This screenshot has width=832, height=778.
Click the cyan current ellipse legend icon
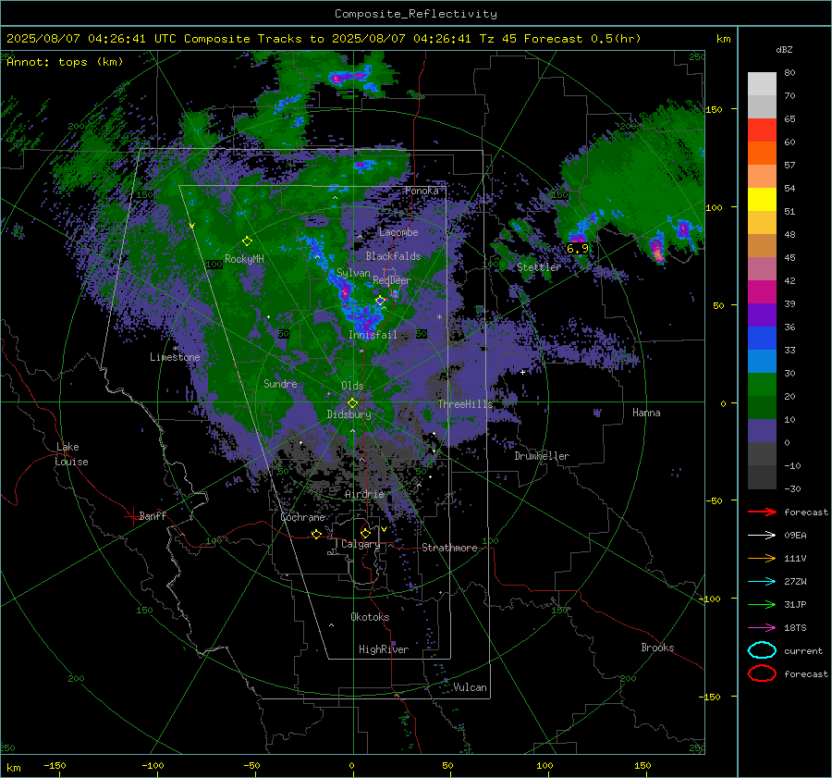point(762,650)
